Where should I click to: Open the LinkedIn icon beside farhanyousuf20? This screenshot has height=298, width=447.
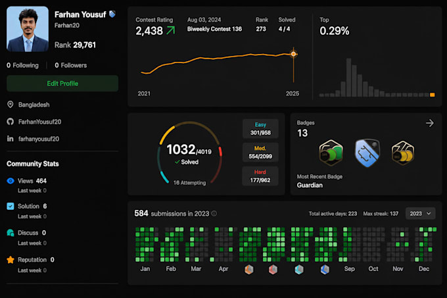point(11,139)
